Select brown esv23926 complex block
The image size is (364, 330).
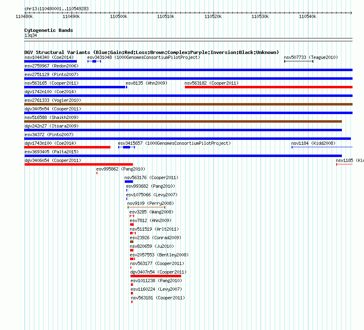coord(132,242)
